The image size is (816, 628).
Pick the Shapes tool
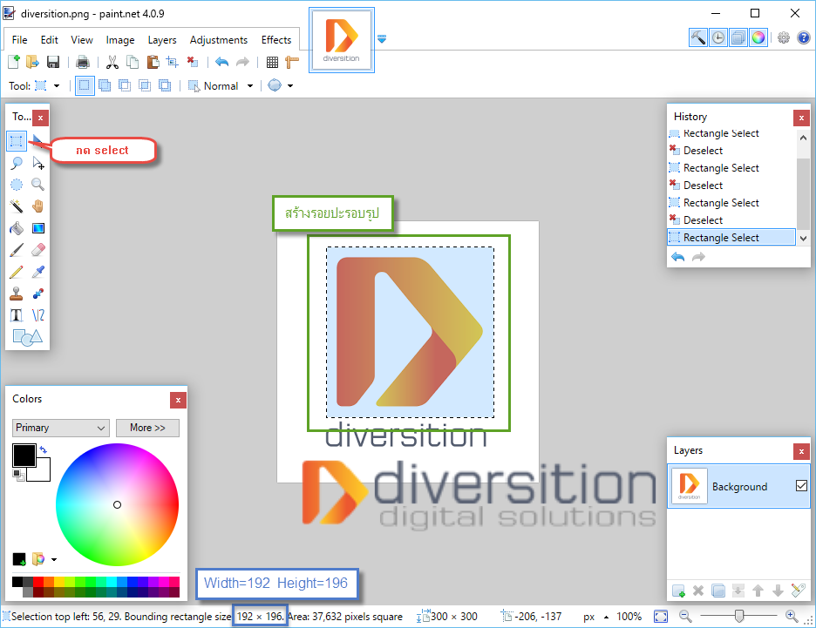click(x=27, y=337)
